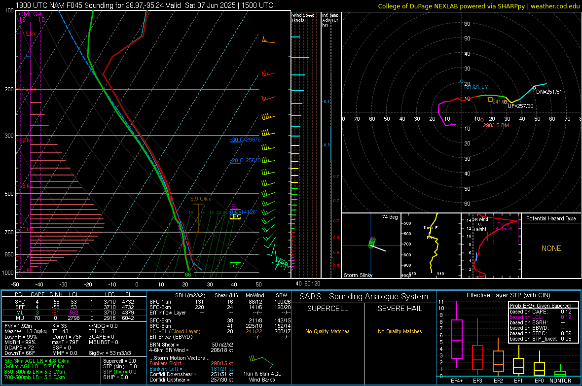Click the '290/15 RM' hodograph label
582x386 pixels.
[x=496, y=125]
